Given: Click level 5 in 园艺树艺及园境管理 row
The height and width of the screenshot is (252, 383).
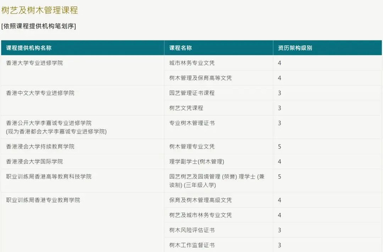Looking at the screenshot, I should tap(280, 176).
